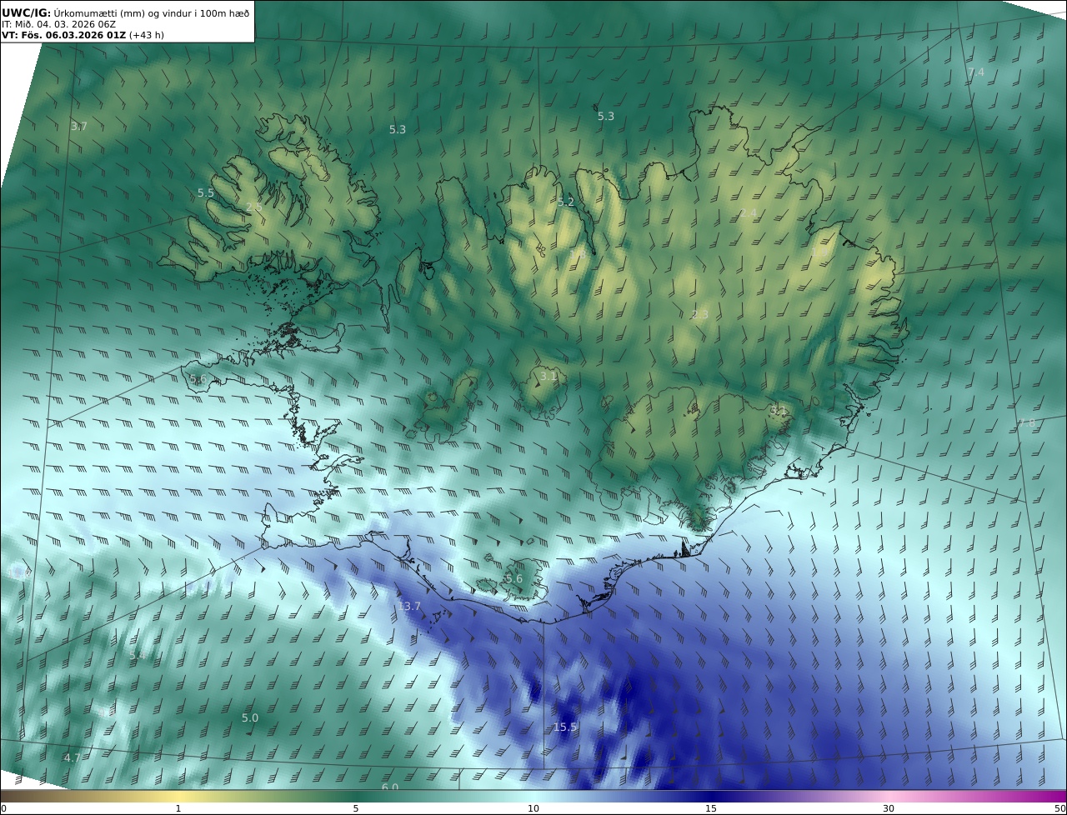Click the 7.4 value label on the map
1067x815 pixels.
point(976,72)
